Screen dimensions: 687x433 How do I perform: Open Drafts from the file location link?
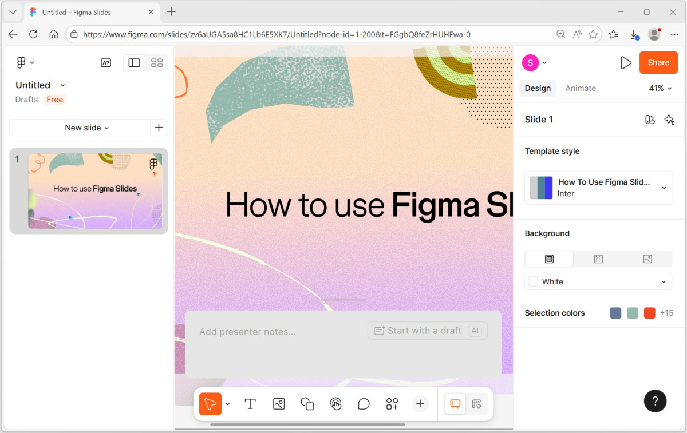pos(26,99)
